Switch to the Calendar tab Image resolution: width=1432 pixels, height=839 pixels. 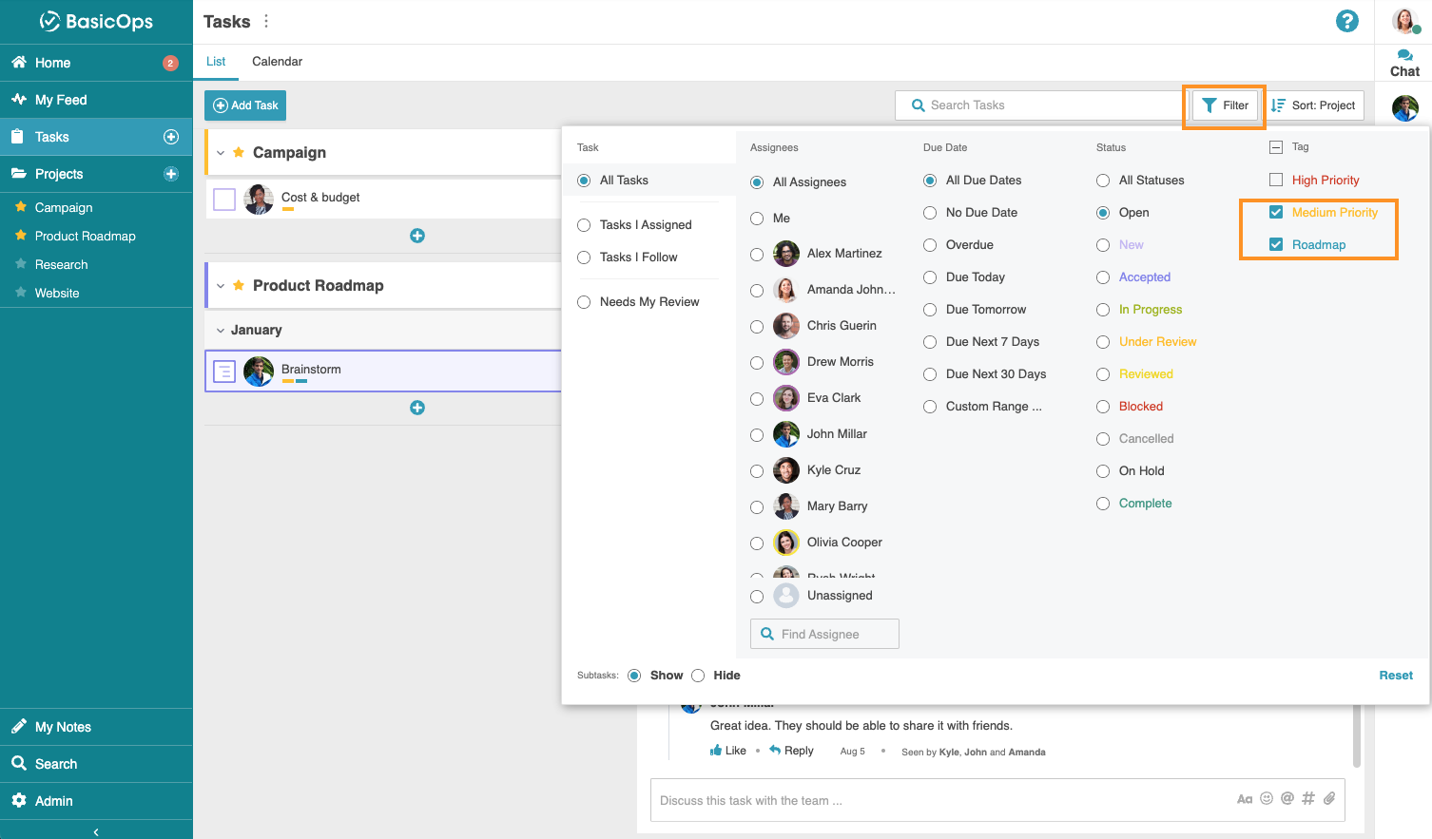click(277, 62)
